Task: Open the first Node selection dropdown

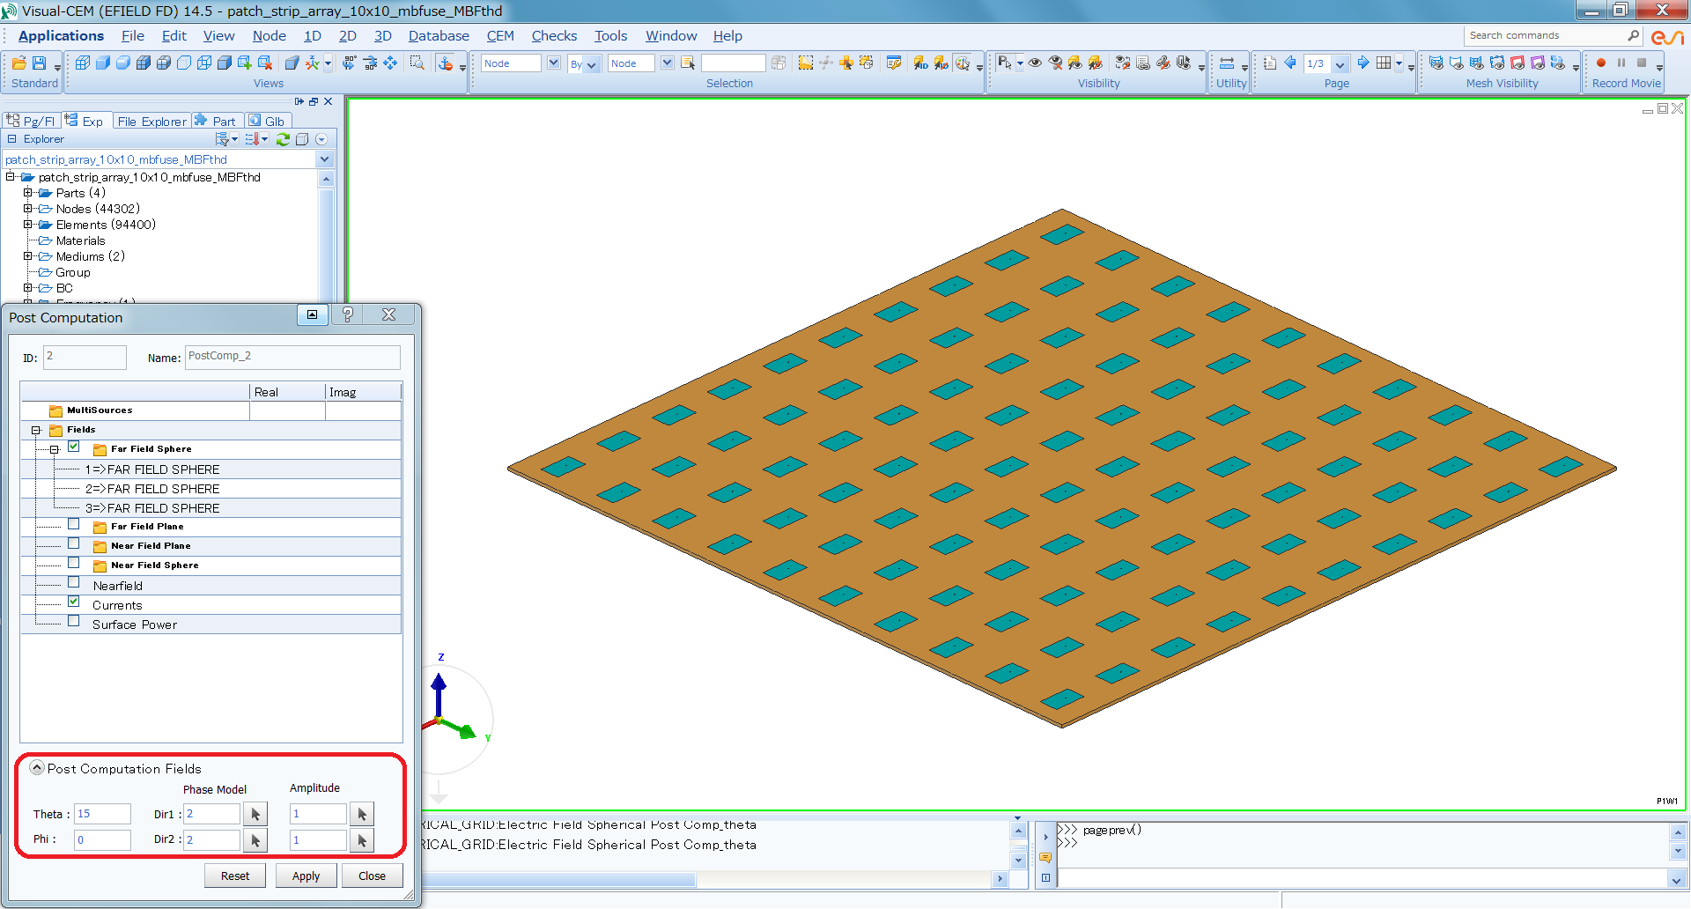Action: tap(553, 63)
